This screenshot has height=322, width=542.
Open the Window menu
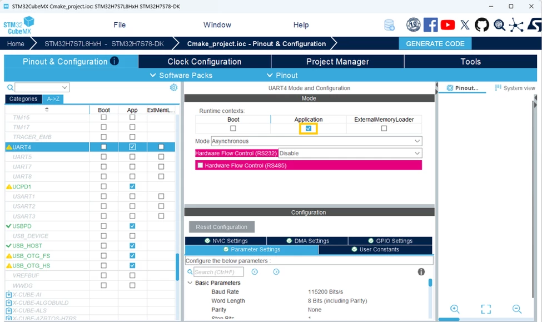click(x=217, y=25)
